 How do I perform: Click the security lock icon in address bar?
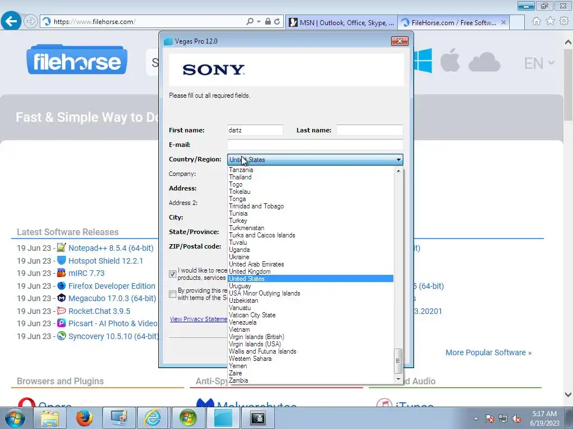(x=268, y=22)
